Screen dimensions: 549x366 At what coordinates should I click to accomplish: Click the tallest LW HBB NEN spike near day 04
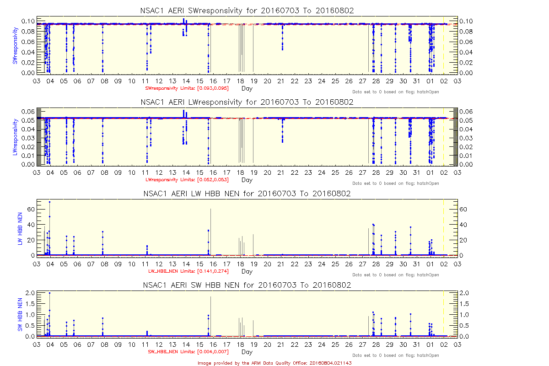[x=49, y=202]
